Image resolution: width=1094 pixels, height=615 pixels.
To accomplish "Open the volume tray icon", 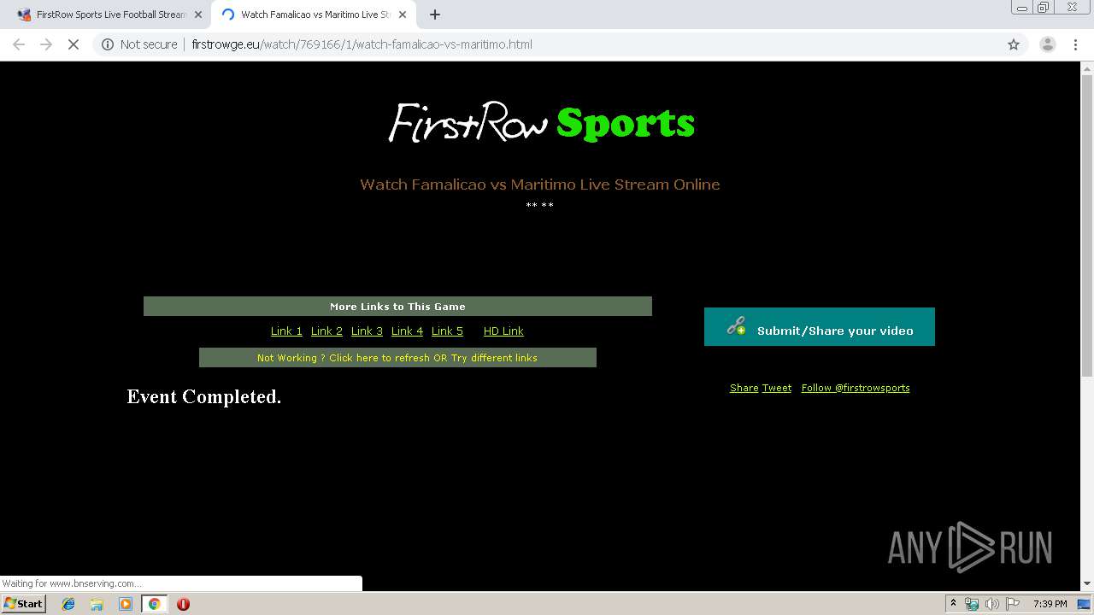I will [991, 604].
